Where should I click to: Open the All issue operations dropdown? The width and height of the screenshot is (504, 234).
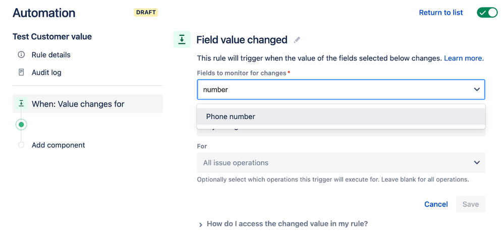[x=341, y=163]
